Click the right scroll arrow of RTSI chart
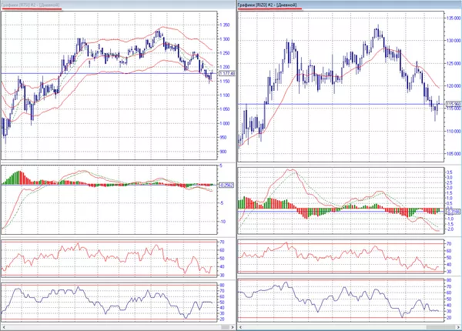462x331 pixels. [x=233, y=327]
